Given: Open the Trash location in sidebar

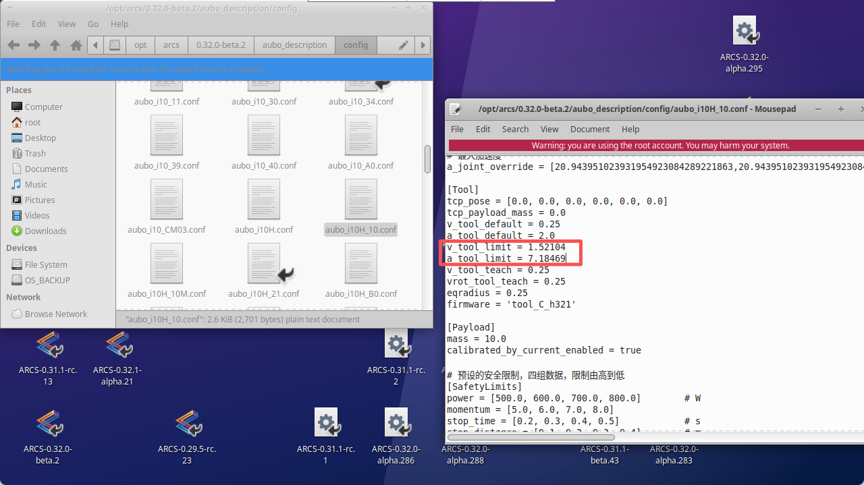Looking at the screenshot, I should [x=35, y=153].
